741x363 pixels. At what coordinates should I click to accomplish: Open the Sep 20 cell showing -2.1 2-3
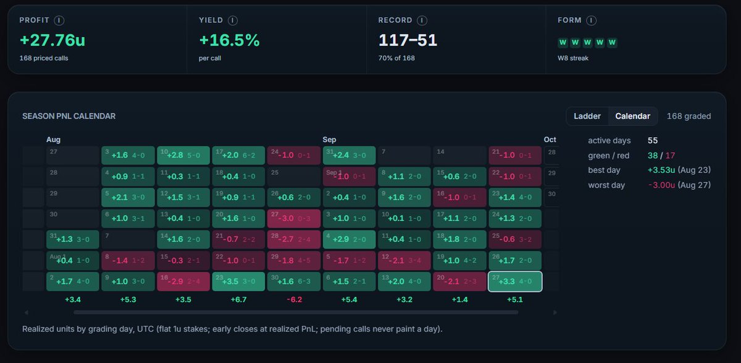(x=459, y=282)
